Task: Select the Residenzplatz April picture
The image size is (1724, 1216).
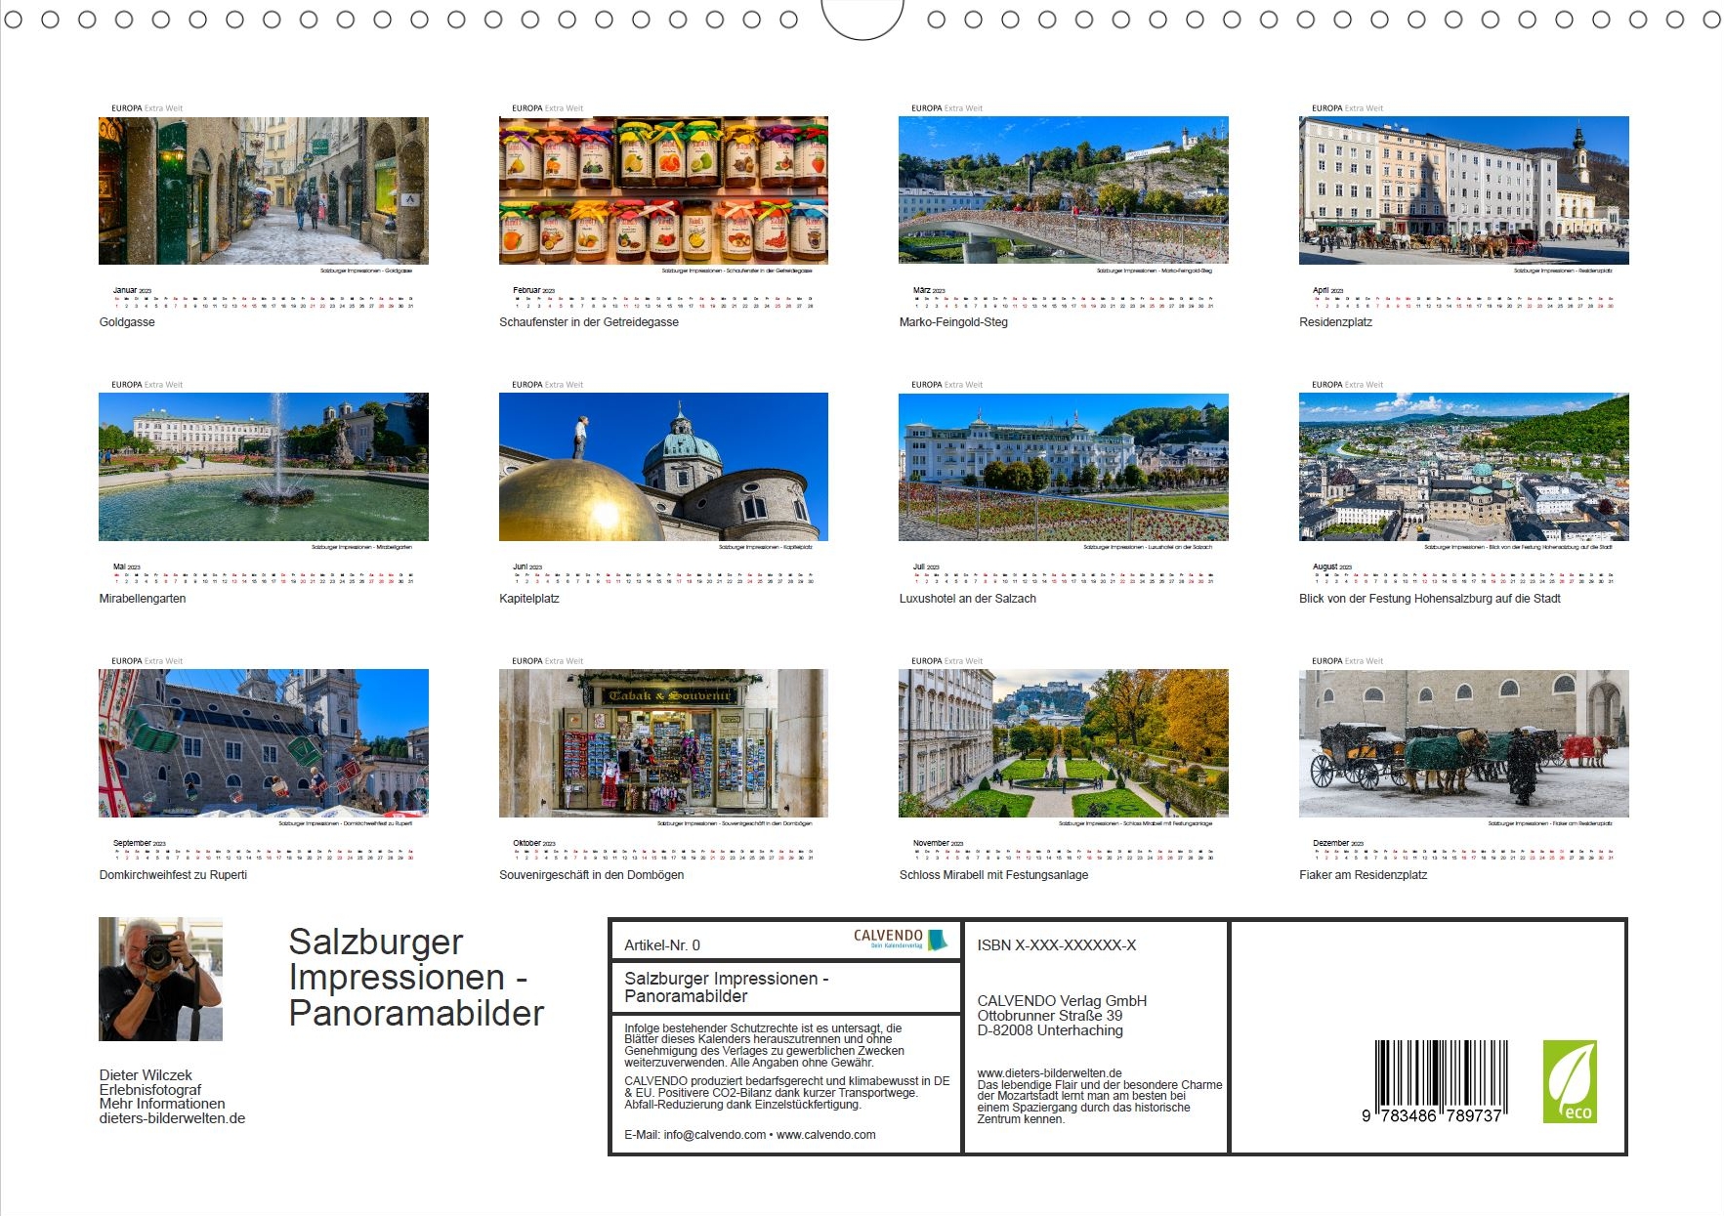Action: (x=1463, y=190)
